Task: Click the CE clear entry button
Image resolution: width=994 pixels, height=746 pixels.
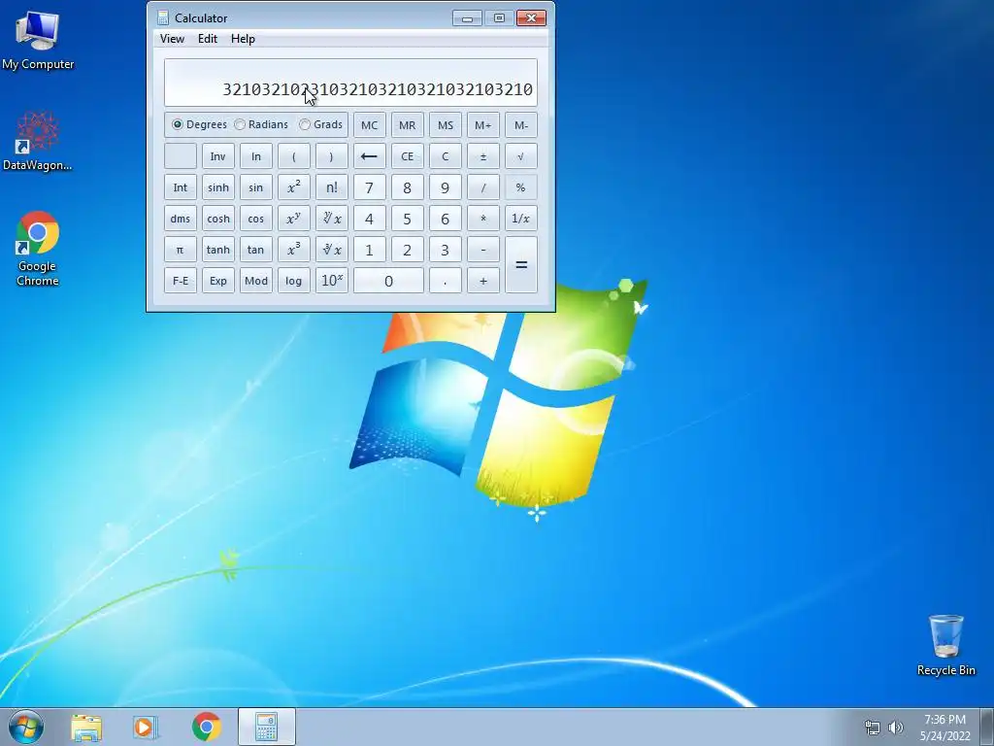Action: click(407, 156)
